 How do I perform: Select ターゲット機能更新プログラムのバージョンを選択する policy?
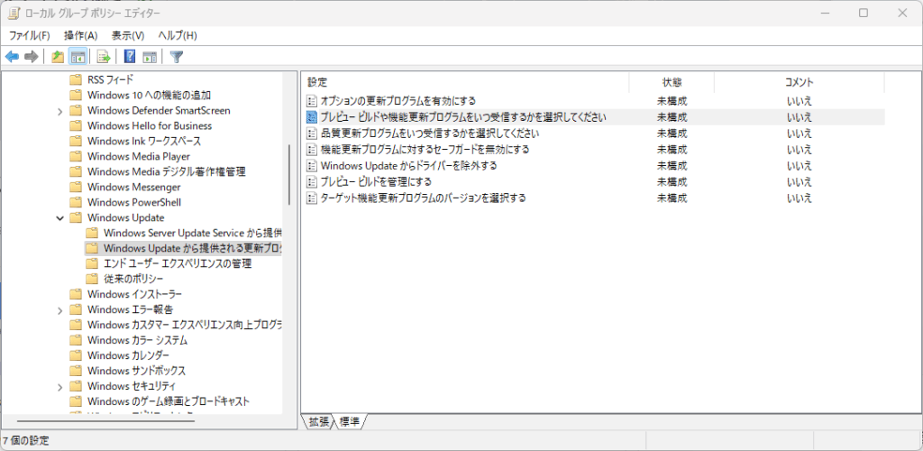click(x=424, y=198)
